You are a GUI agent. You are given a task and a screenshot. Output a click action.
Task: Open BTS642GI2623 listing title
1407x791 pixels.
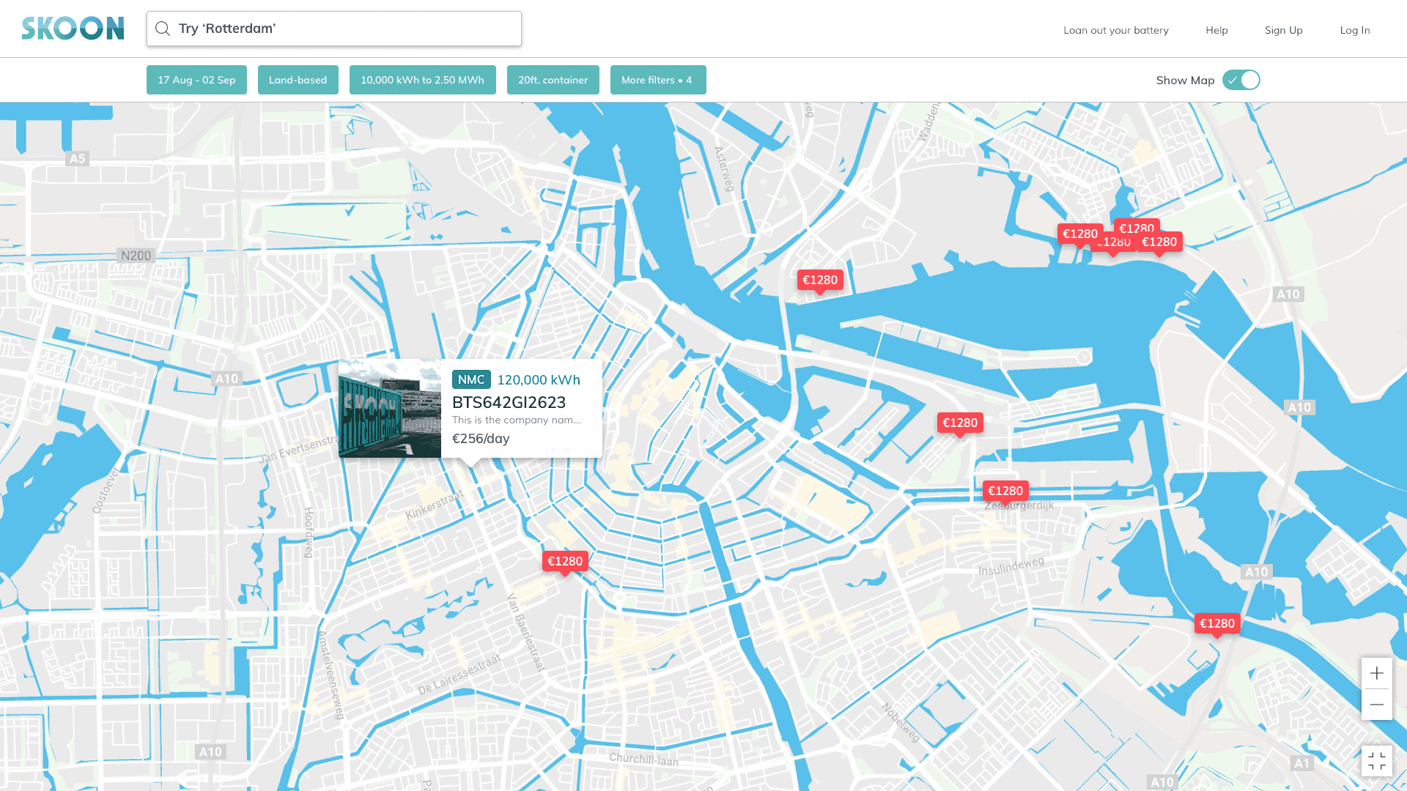click(509, 402)
